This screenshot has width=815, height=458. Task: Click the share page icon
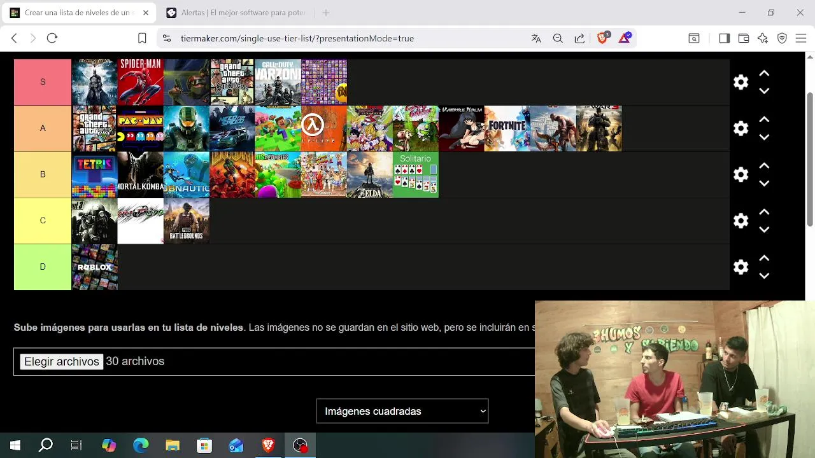coord(579,38)
